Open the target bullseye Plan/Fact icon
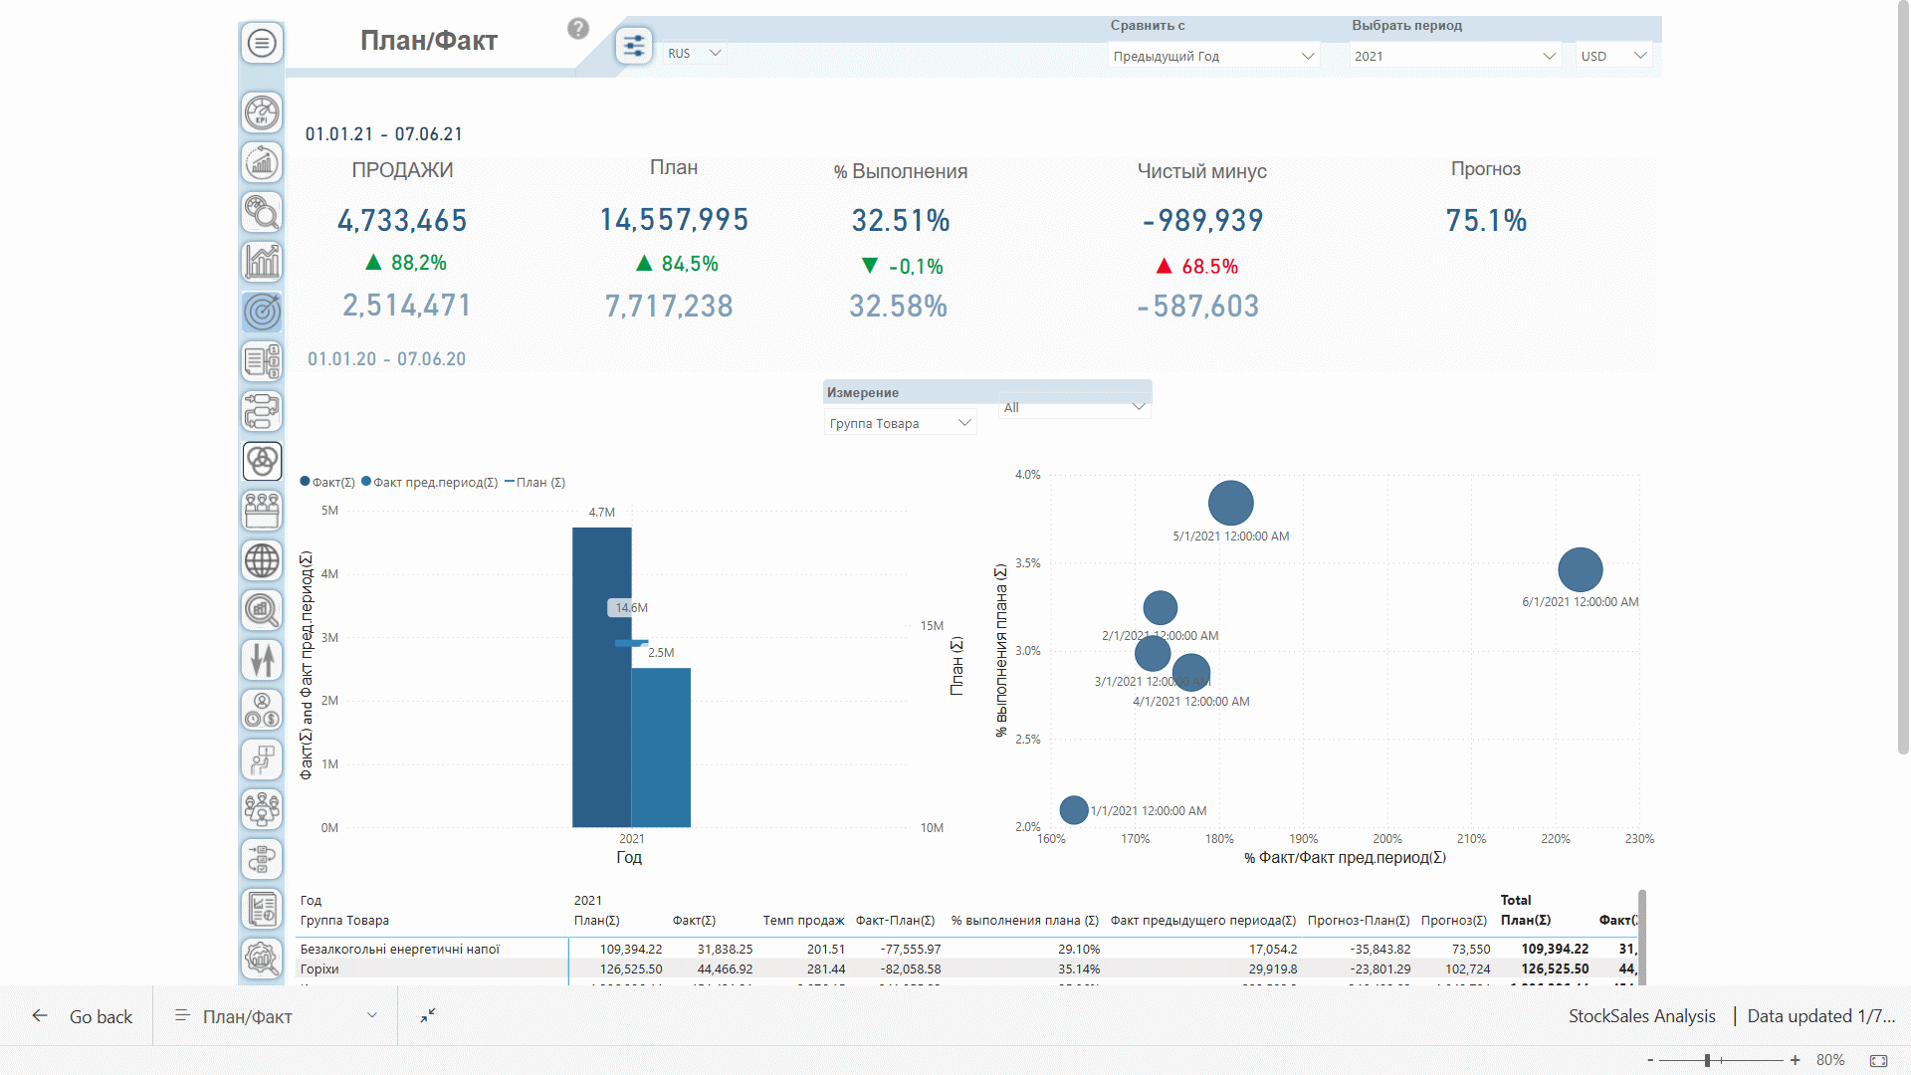The image size is (1911, 1075). pos(262,312)
